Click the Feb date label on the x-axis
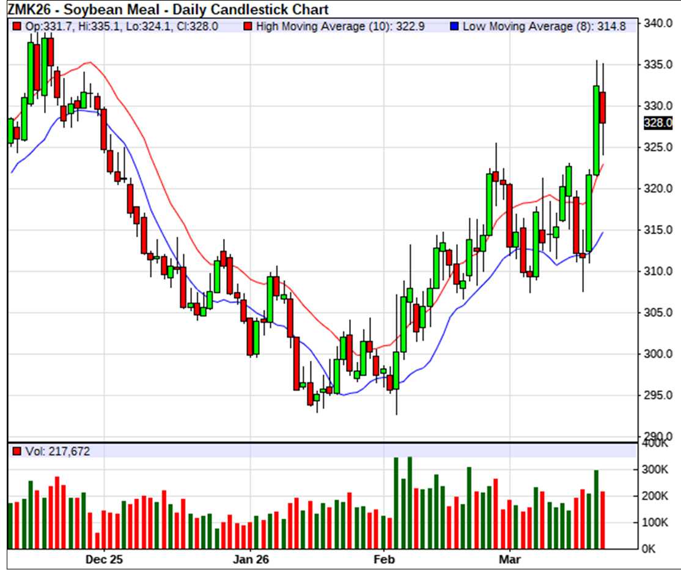Image resolution: width=681 pixels, height=570 pixels. [x=383, y=559]
